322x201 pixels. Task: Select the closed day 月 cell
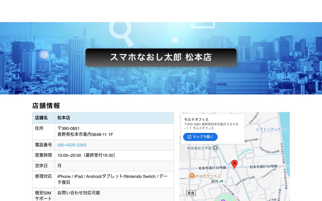tap(114, 166)
